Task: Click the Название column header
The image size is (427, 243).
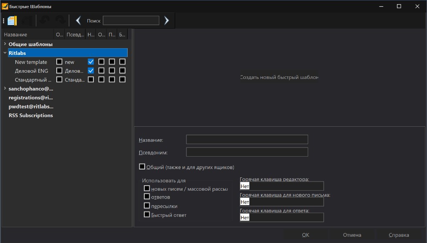Action: pyautogui.click(x=28, y=34)
